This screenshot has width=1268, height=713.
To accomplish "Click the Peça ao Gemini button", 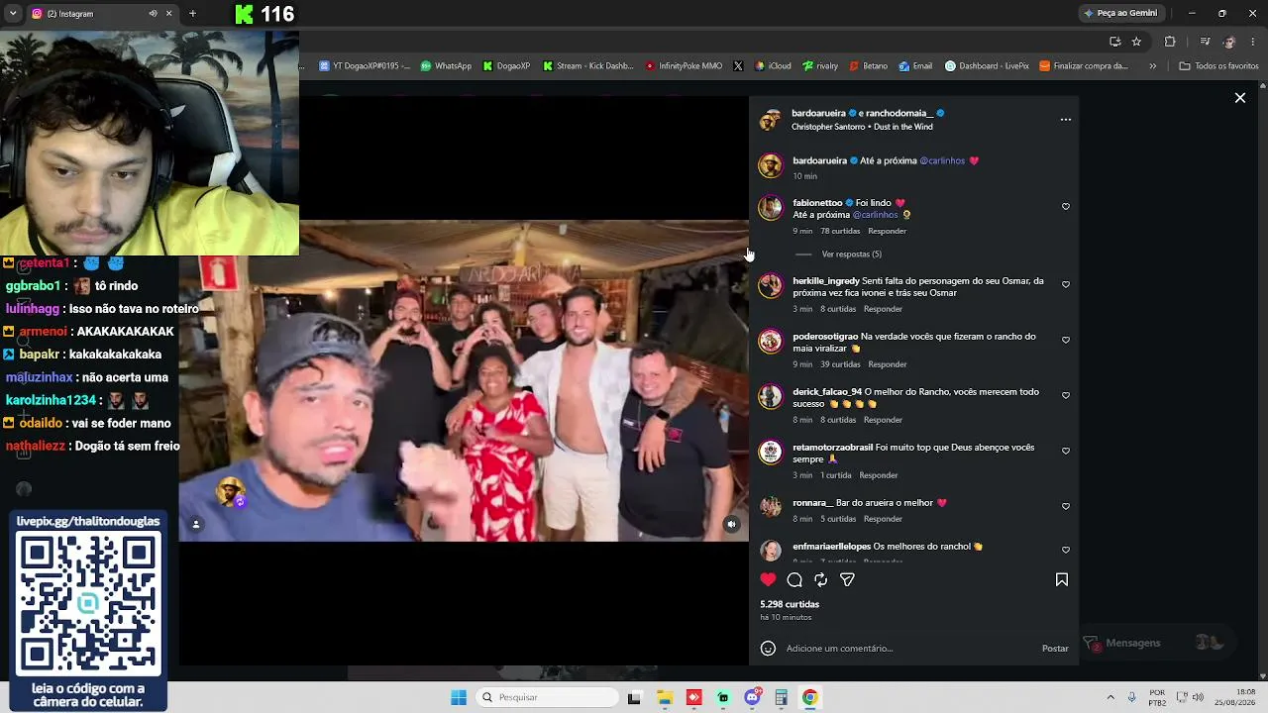I will (x=1121, y=13).
